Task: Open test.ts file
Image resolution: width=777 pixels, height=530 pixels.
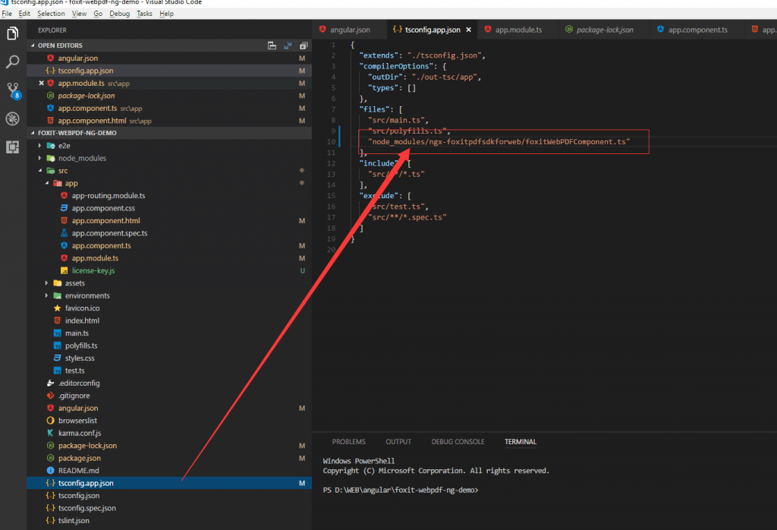Action: pos(169,371)
